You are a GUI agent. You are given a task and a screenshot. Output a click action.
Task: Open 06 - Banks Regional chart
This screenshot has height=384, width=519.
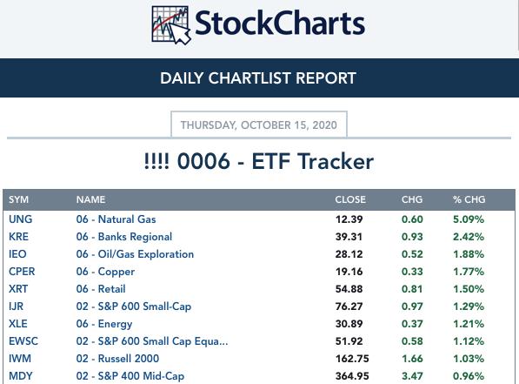[124, 237]
